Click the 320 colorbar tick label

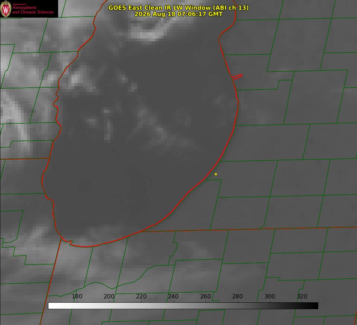(302, 296)
